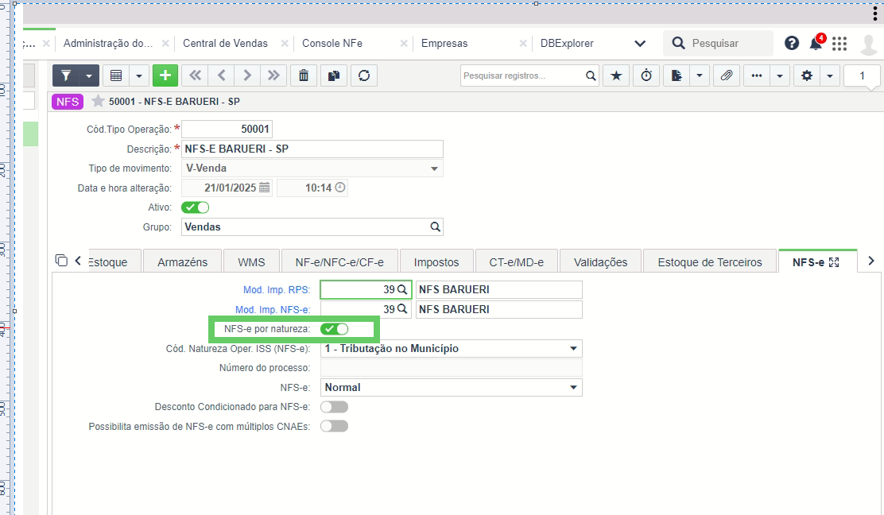Mark favorite with toolbar star icon
884x515 pixels.
(x=615, y=76)
